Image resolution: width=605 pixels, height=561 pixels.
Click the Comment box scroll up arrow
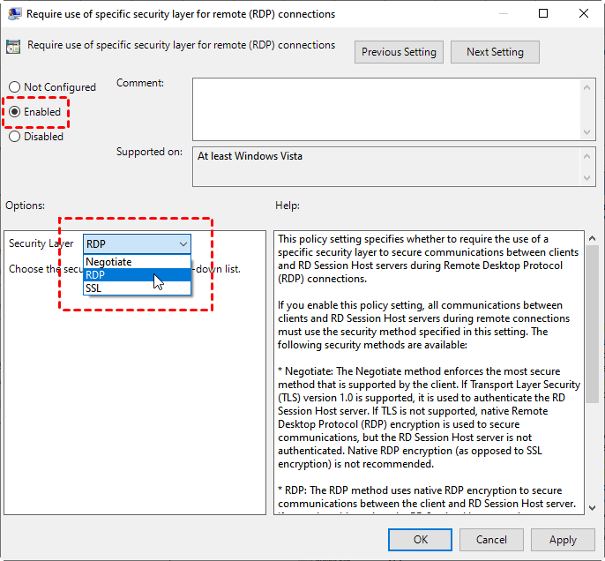tap(588, 86)
